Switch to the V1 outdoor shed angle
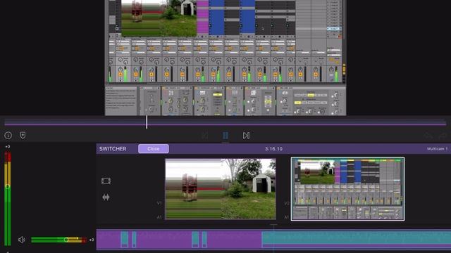This screenshot has height=253, width=451. [x=221, y=189]
